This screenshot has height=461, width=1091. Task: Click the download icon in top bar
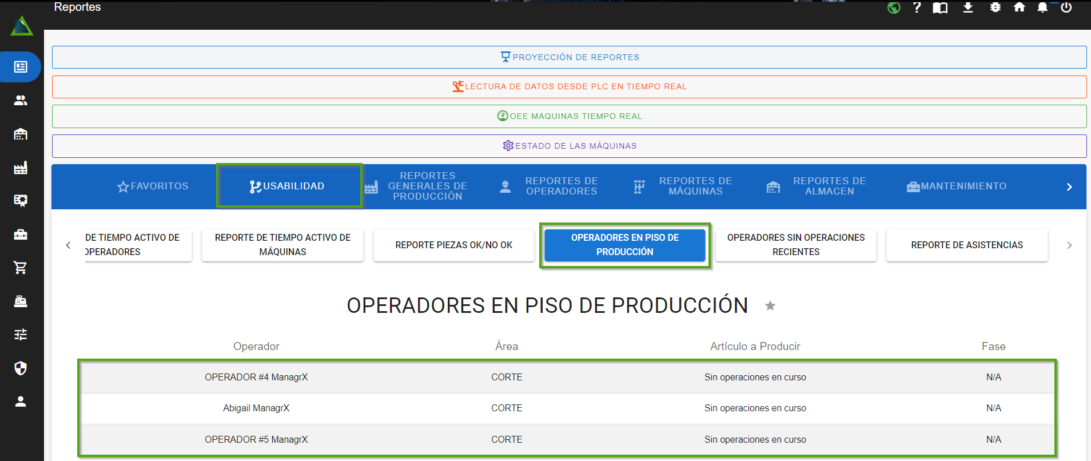click(968, 7)
